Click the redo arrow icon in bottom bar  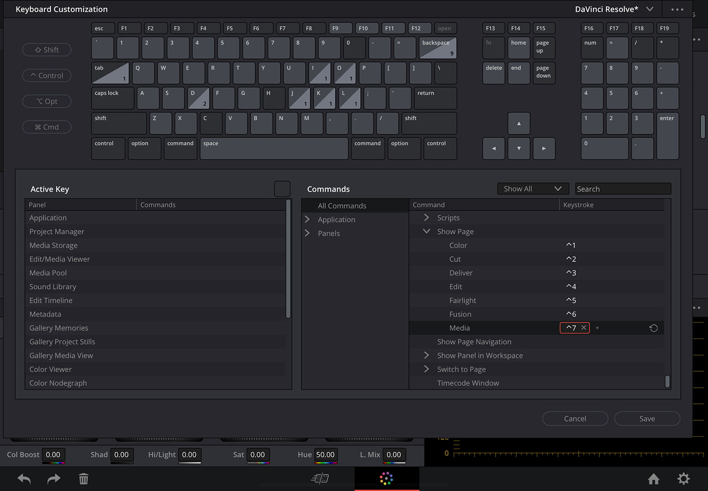[x=54, y=479]
